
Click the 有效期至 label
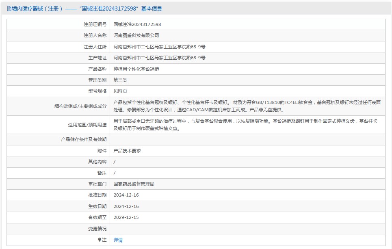pos(97,217)
